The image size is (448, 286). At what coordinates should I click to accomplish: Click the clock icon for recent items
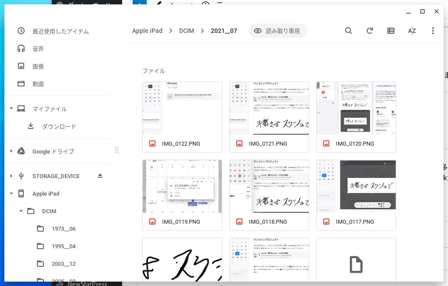21,31
